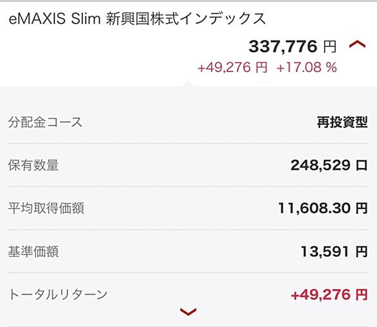Tap the 11,608.30 円 average cost value
377x327 pixels.
coord(323,208)
